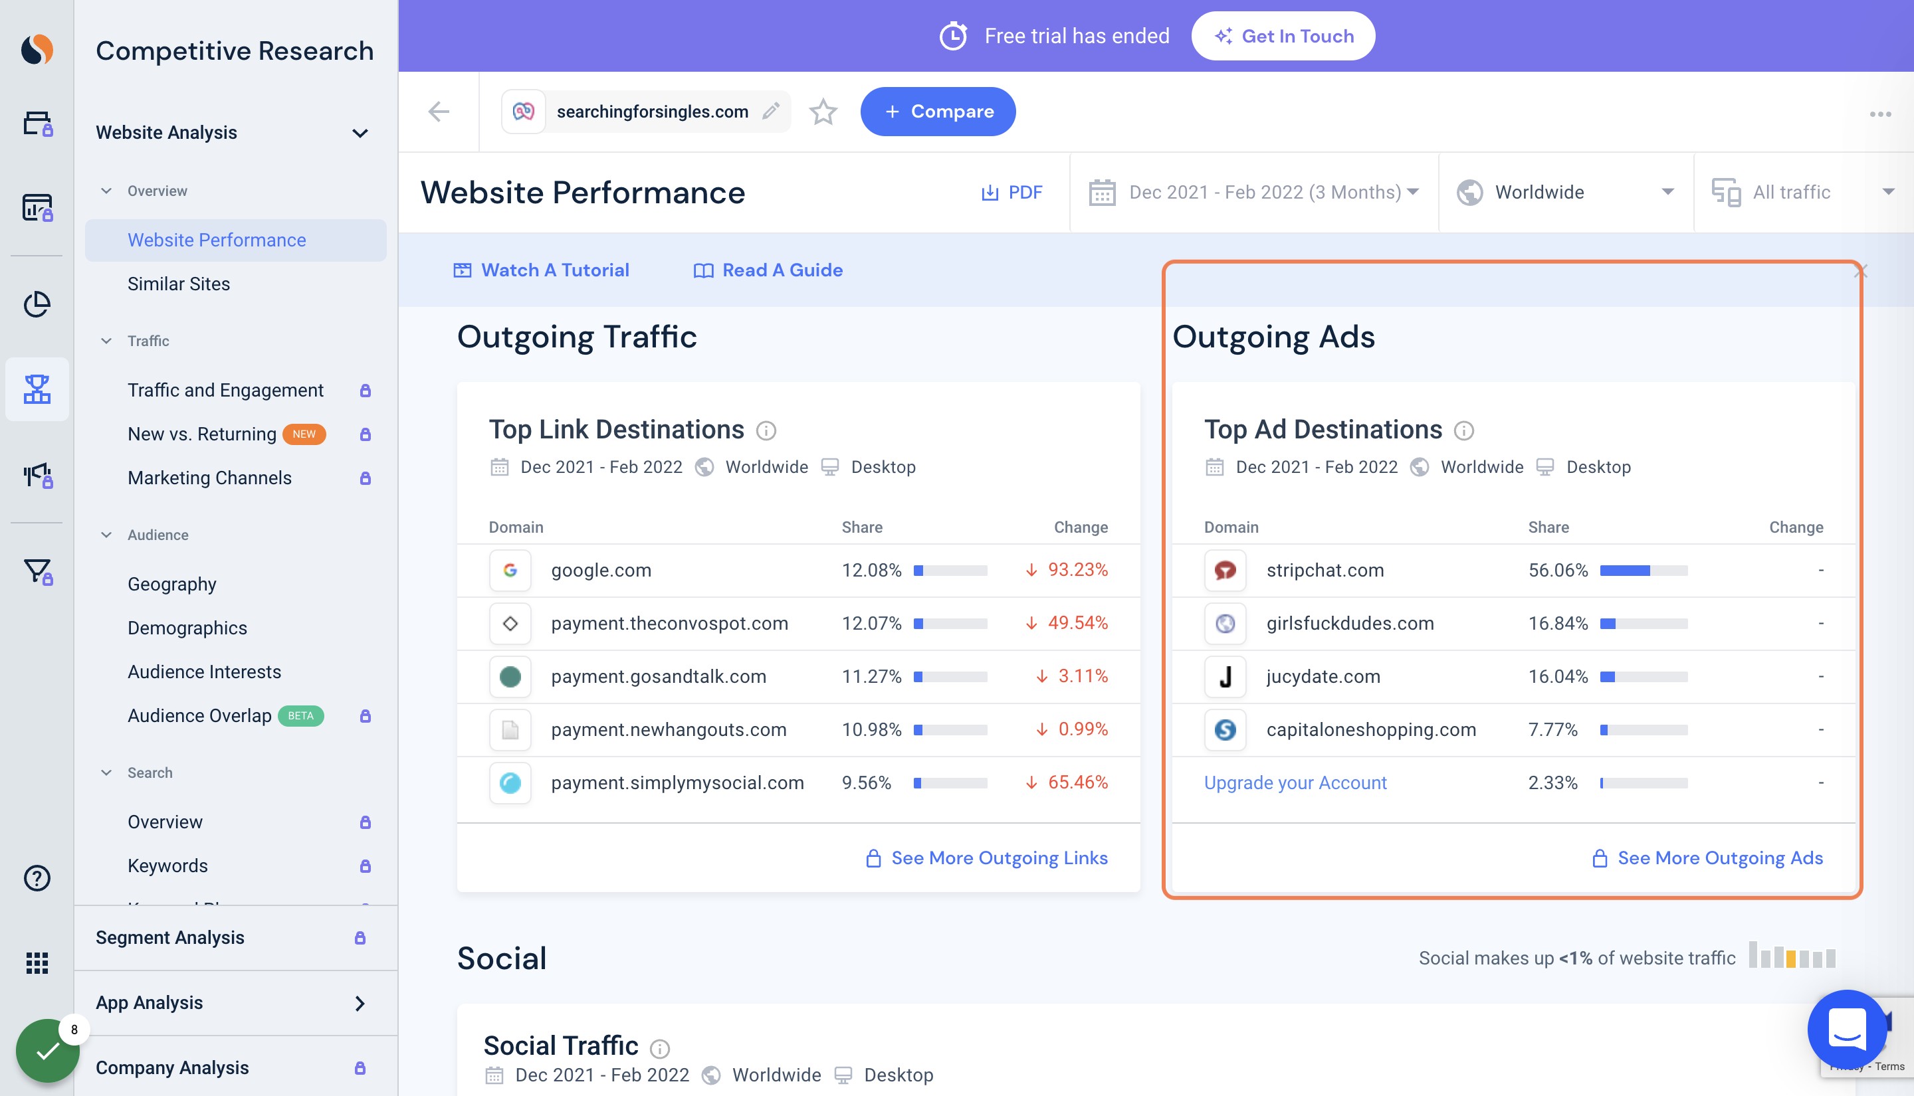This screenshot has height=1096, width=1914.
Task: Close the tutorial banner with X
Action: (x=1861, y=271)
